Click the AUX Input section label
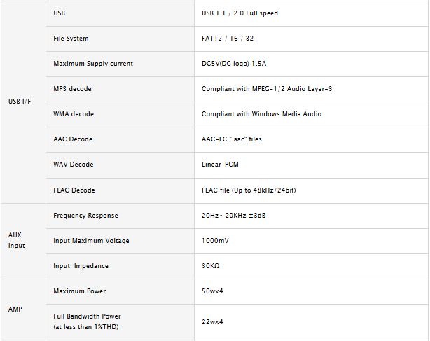430x341 pixels. [x=16, y=240]
